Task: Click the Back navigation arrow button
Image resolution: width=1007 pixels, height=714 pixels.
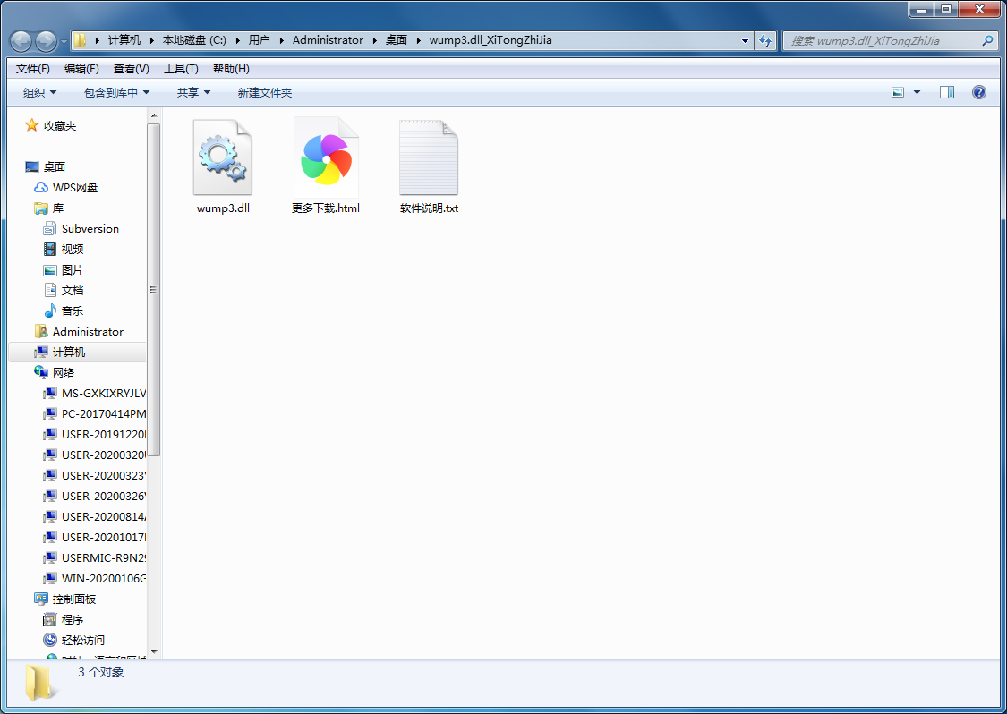Action: tap(21, 41)
